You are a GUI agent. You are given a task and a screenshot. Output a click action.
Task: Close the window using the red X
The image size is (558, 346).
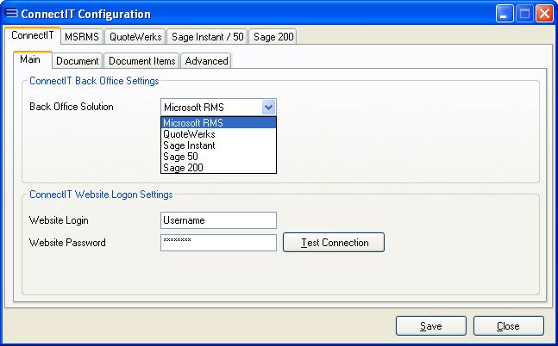pos(544,14)
